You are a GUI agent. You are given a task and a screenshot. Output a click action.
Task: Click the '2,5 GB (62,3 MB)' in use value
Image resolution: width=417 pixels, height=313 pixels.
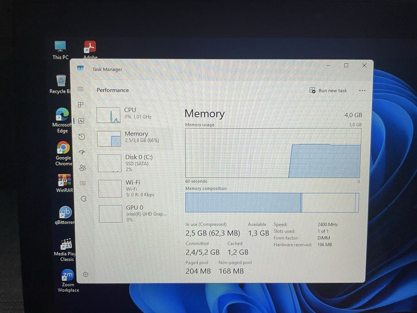pos(213,233)
